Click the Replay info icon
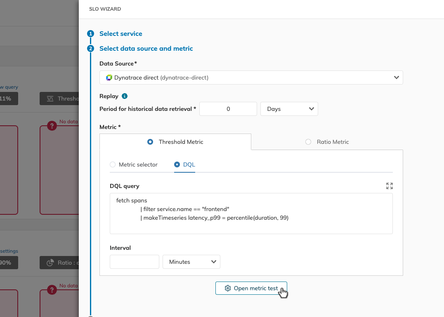The height and width of the screenshot is (317, 444). point(125,96)
